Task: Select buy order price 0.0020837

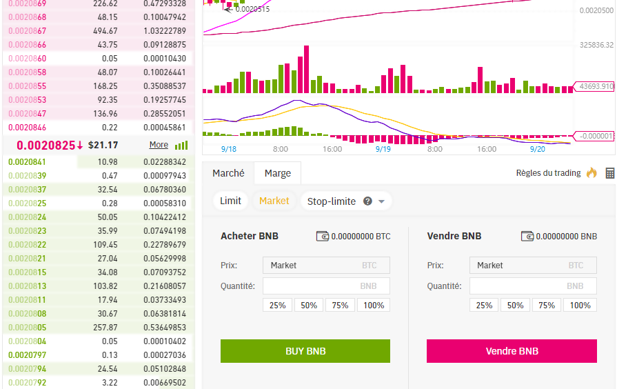Action: pos(27,190)
